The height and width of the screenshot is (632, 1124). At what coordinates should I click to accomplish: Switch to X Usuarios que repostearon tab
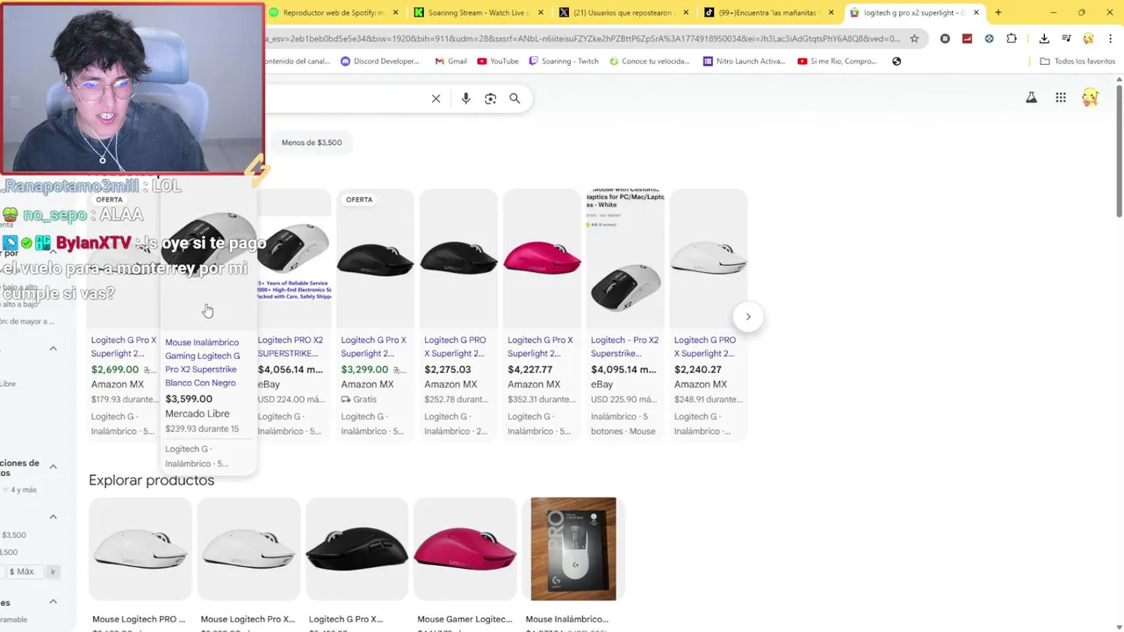pos(623,12)
